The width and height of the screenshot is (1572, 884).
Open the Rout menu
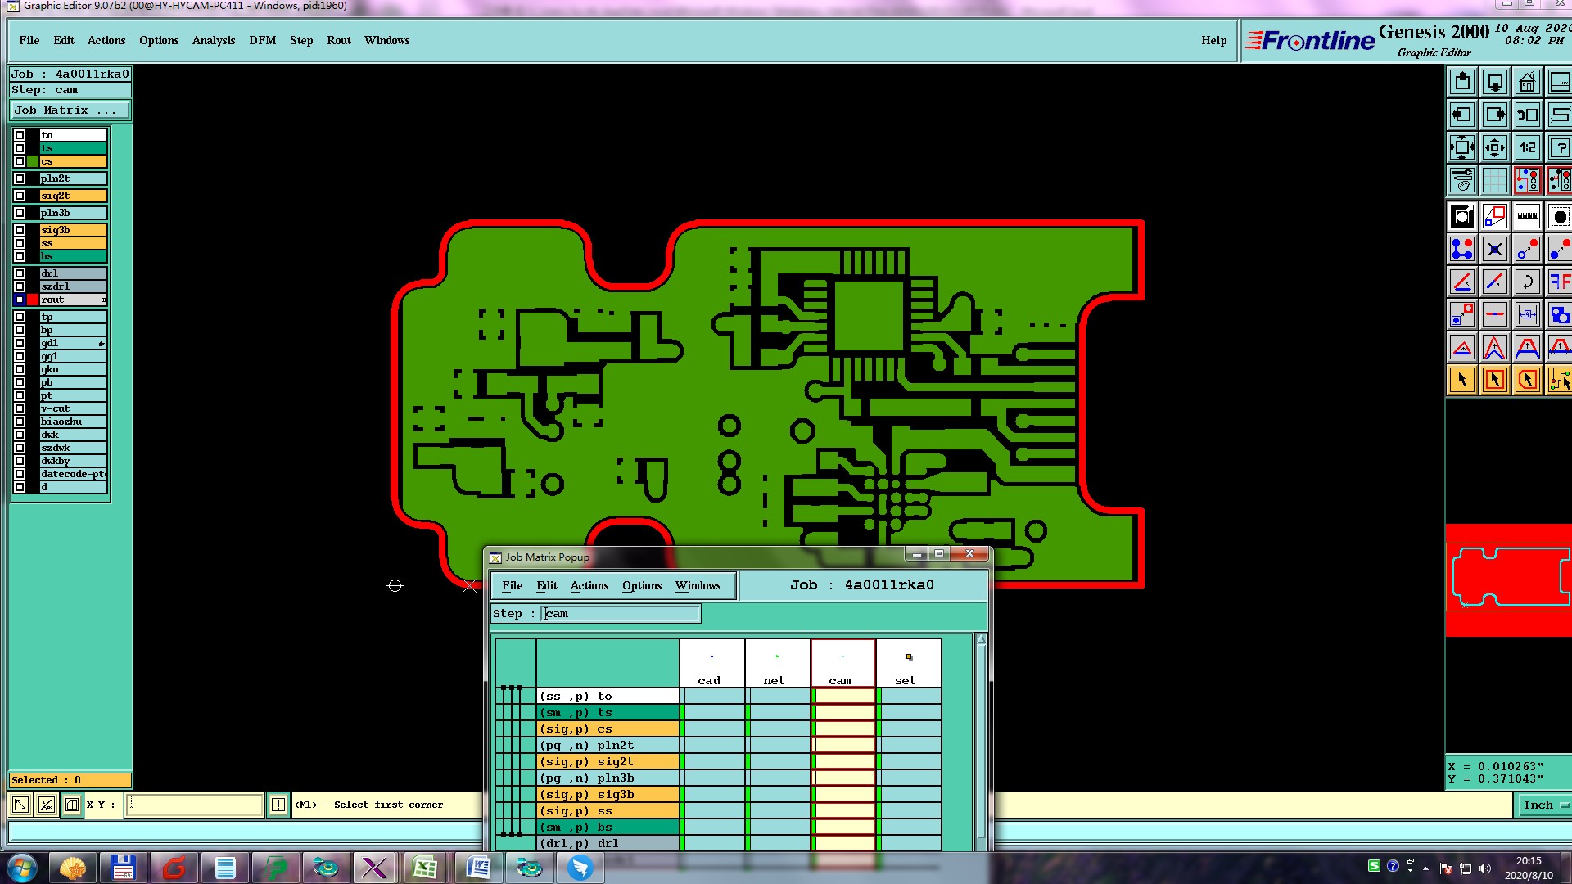[338, 40]
